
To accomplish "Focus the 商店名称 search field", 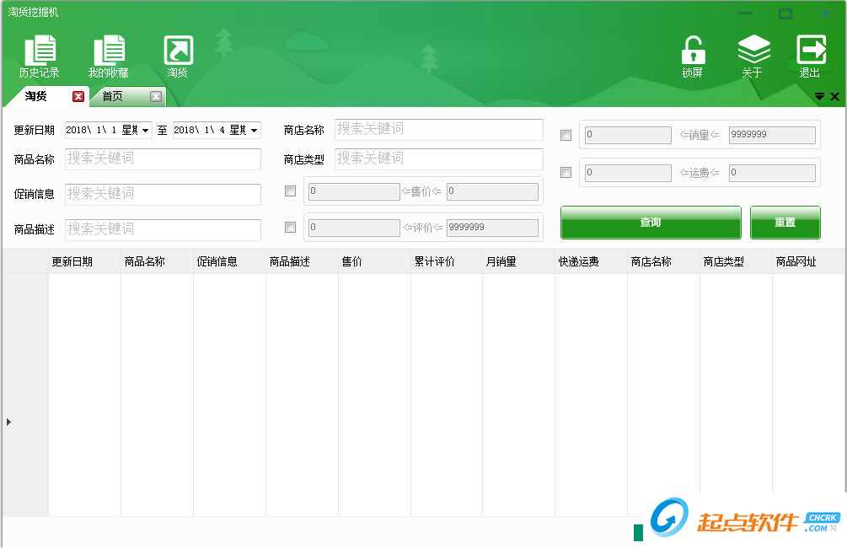I will [x=438, y=129].
